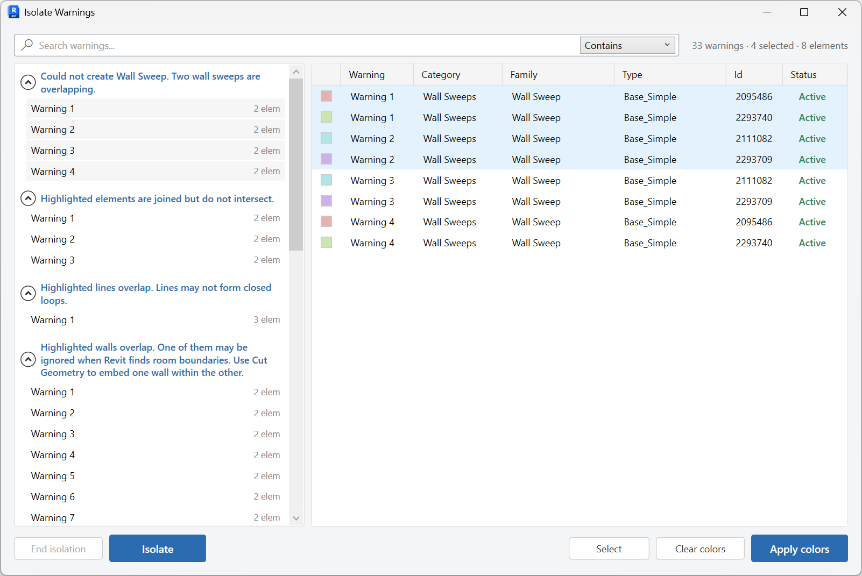Click Id 2111082 in the Warning 3 row
Image resolution: width=862 pixels, height=576 pixels.
754,181
